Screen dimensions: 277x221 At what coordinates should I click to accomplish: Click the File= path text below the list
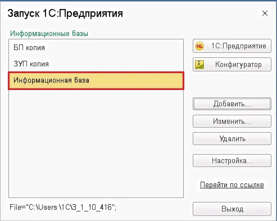pos(63,207)
